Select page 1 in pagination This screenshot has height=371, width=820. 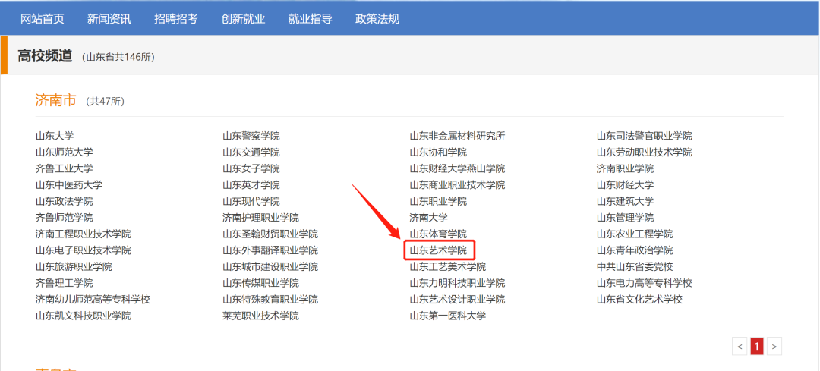click(757, 346)
